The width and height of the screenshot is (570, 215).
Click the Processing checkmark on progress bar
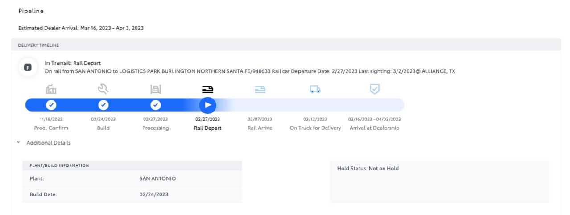[155, 105]
